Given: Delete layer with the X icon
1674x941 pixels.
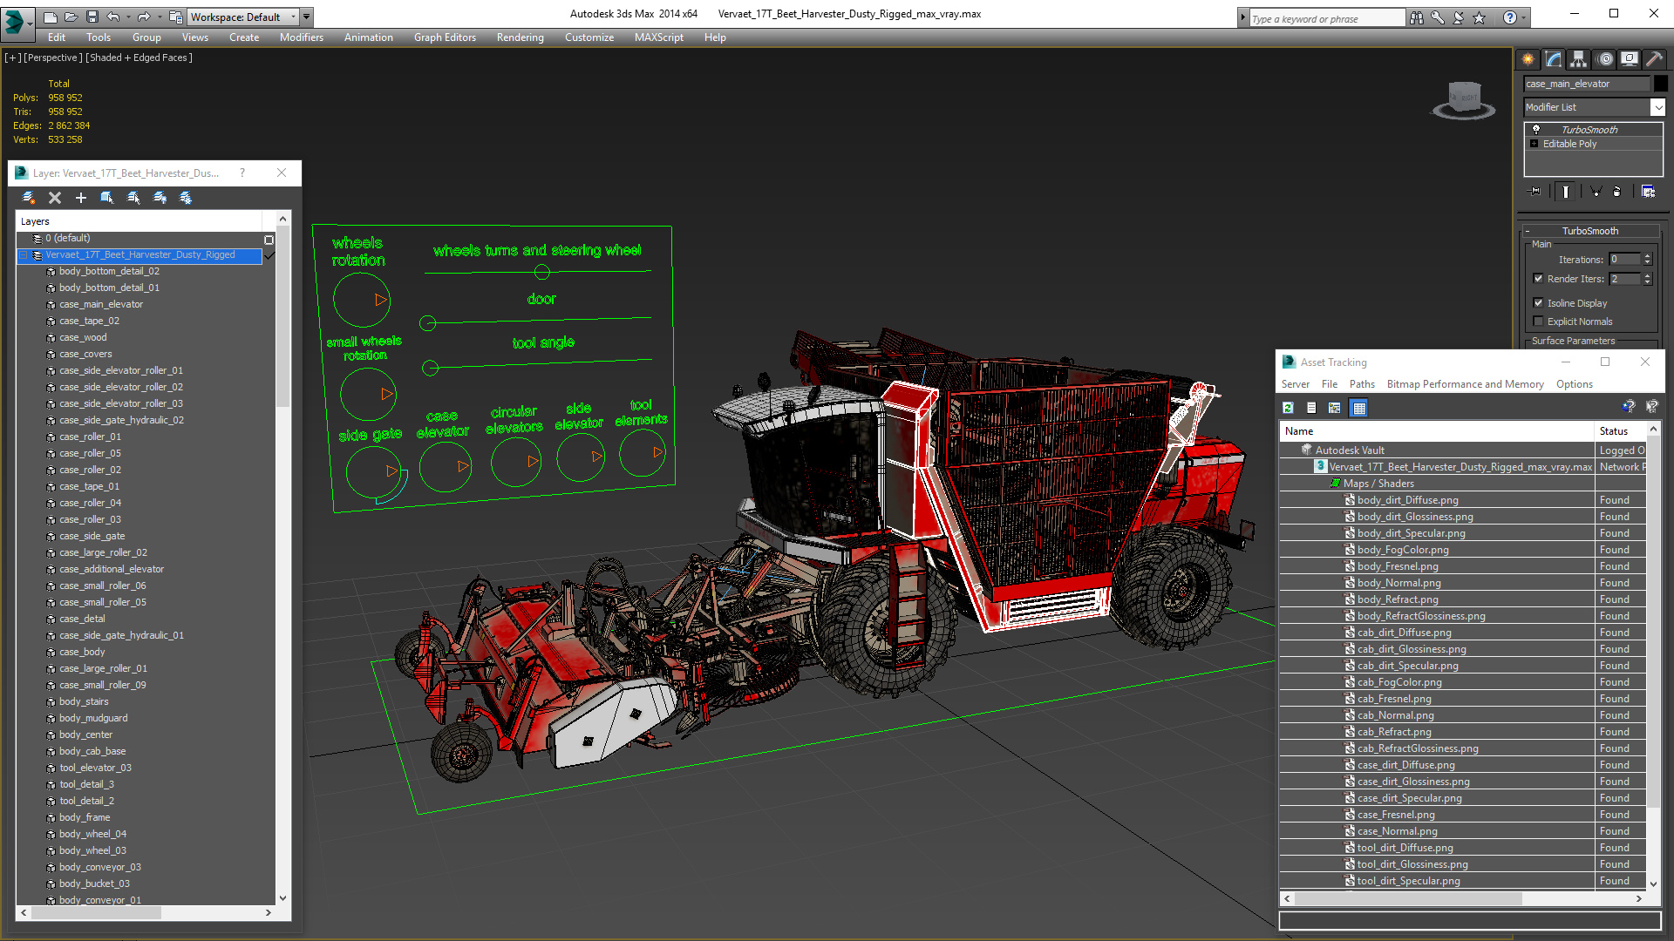Looking at the screenshot, I should click(55, 198).
